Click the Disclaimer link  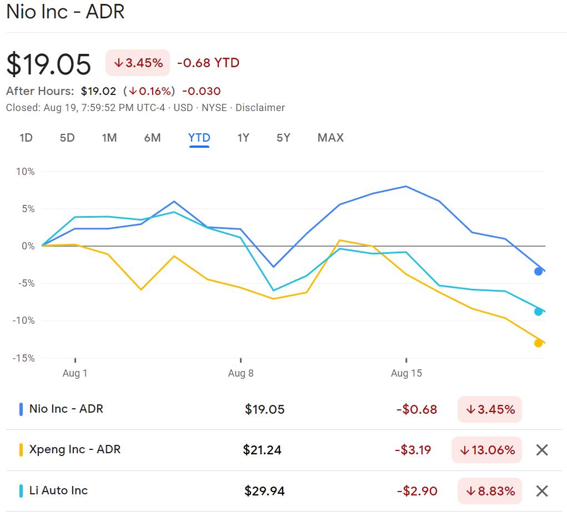point(261,108)
